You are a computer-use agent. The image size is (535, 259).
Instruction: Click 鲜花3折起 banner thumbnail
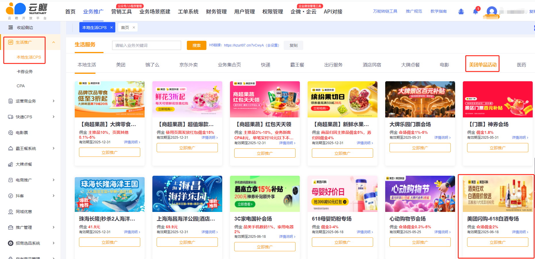(x=187, y=99)
